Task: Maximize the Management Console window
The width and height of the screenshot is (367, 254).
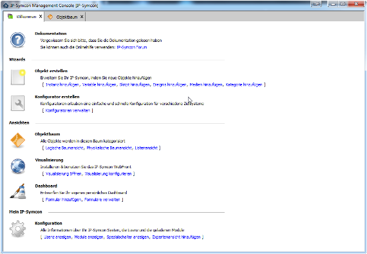Action: click(343, 4)
